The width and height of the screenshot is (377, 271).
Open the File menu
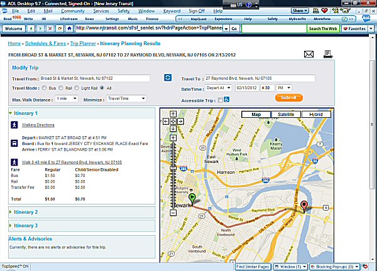point(15,11)
